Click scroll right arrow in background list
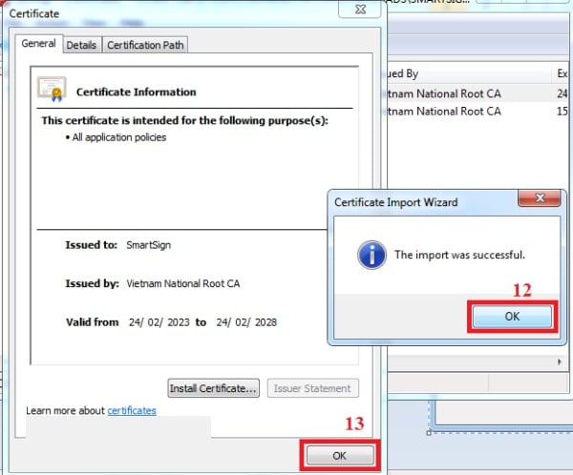 (559, 361)
